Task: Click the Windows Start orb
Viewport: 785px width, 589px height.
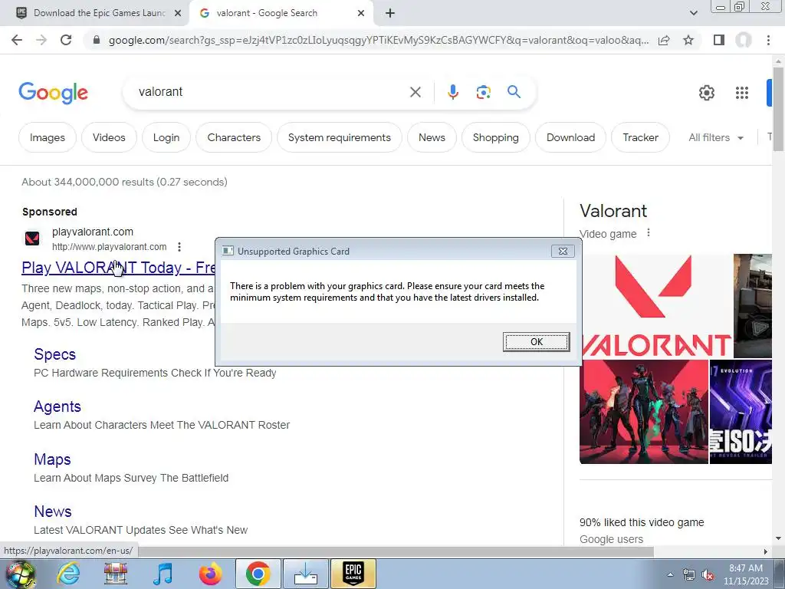Action: [21, 574]
